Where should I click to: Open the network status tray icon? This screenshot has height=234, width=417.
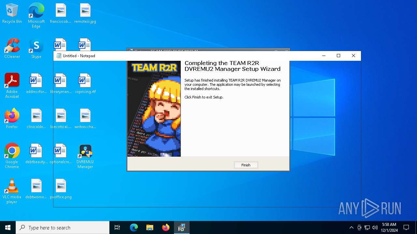pos(367,227)
